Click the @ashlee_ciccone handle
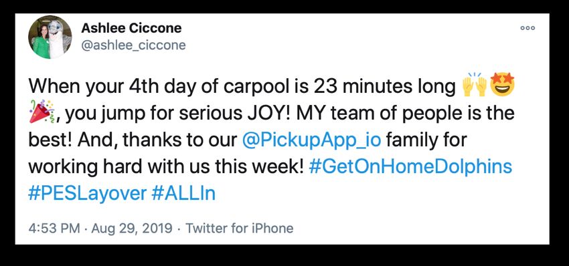Screen dimensions: 569x266 (133, 45)
